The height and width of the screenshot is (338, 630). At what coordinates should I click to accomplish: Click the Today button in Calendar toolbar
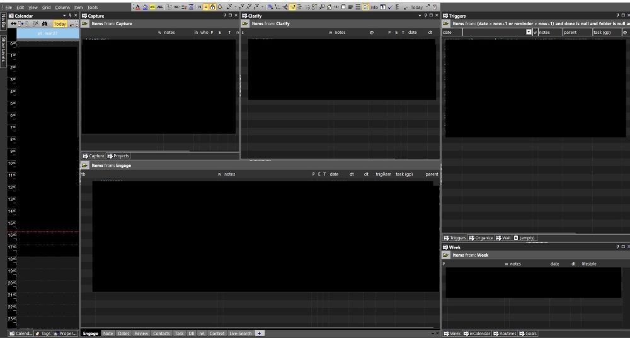[60, 23]
